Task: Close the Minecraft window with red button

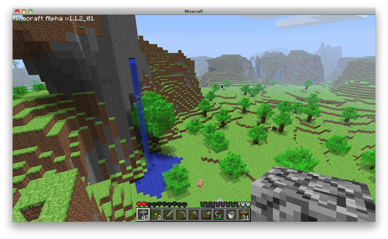Action: pos(17,11)
